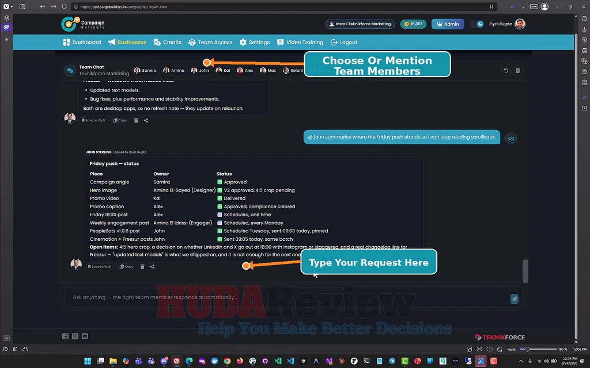
Task: Bookmark this page from the address bar
Action: tap(491, 7)
